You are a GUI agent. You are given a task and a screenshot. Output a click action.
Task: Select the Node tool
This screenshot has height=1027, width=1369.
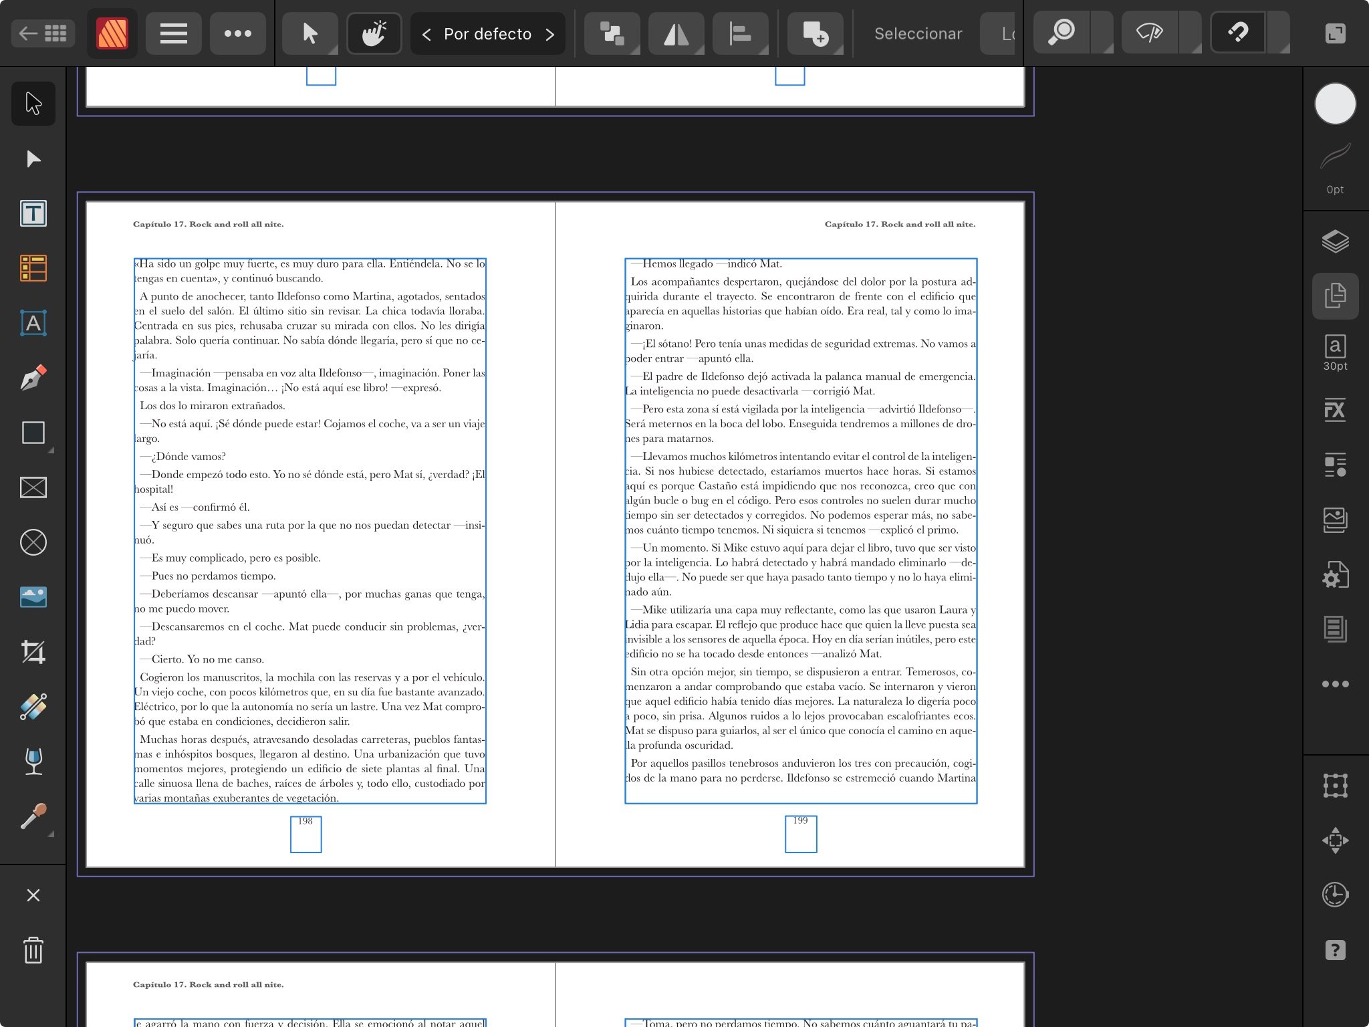33,158
